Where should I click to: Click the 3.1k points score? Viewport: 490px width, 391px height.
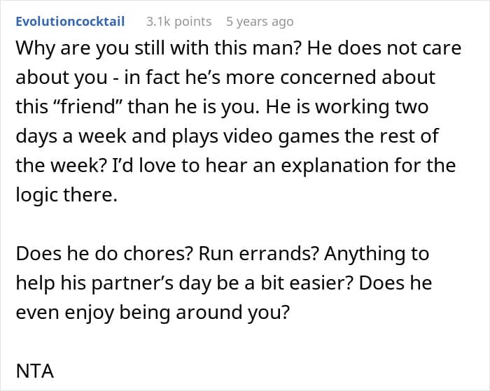(x=178, y=21)
